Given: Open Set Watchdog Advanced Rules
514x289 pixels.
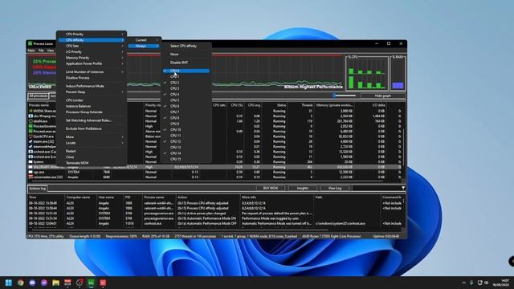Looking at the screenshot, I should click(x=92, y=120).
